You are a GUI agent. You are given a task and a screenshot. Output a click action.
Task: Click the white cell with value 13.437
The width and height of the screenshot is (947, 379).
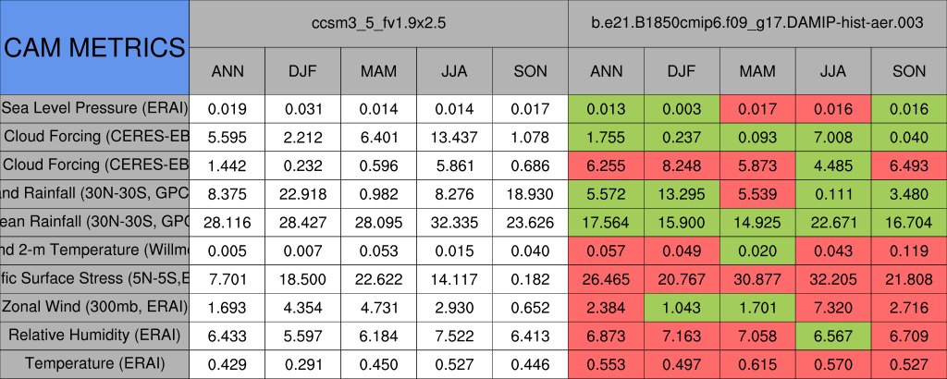pyautogui.click(x=454, y=137)
